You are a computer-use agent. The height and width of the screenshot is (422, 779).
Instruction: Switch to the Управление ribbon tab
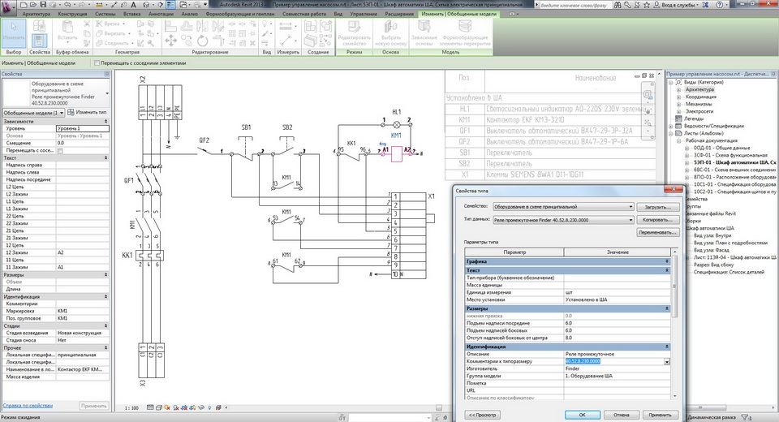point(364,14)
